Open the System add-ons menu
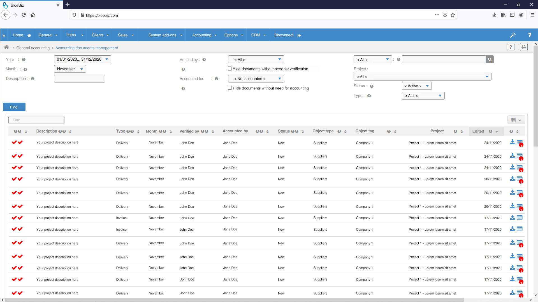 tap(165, 35)
